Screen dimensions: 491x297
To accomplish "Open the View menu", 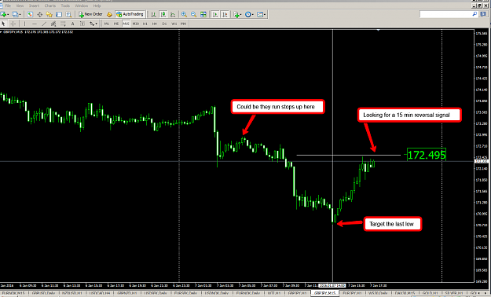I will click(x=20, y=5).
